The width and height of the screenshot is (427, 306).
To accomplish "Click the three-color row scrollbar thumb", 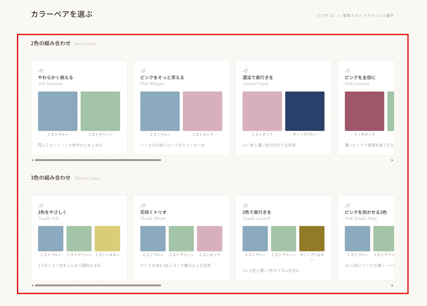I will [x=98, y=285].
